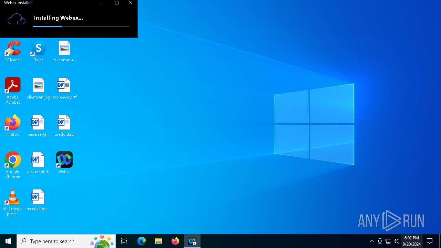The image size is (441, 248).
Task: Open the clock and date flyout
Action: pos(411,241)
